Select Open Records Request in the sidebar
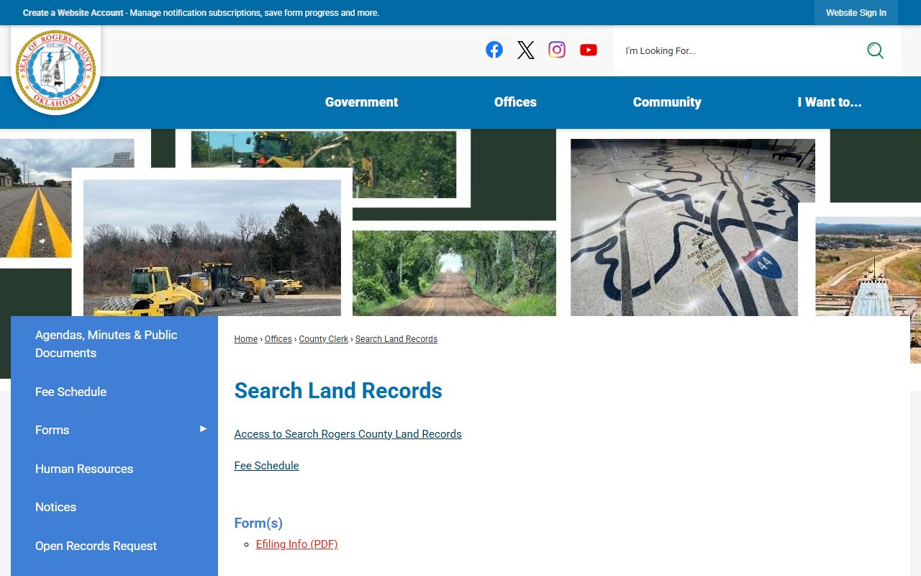Viewport: 921px width, 576px height. (114, 546)
